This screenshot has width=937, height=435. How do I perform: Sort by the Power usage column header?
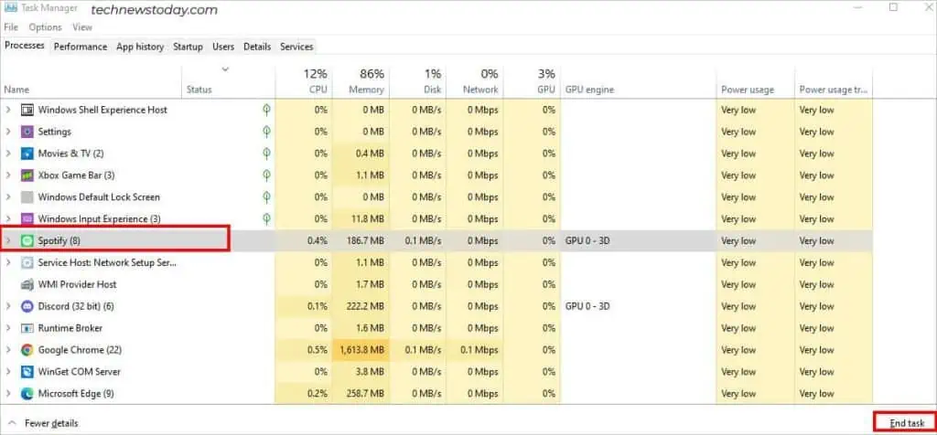click(755, 81)
